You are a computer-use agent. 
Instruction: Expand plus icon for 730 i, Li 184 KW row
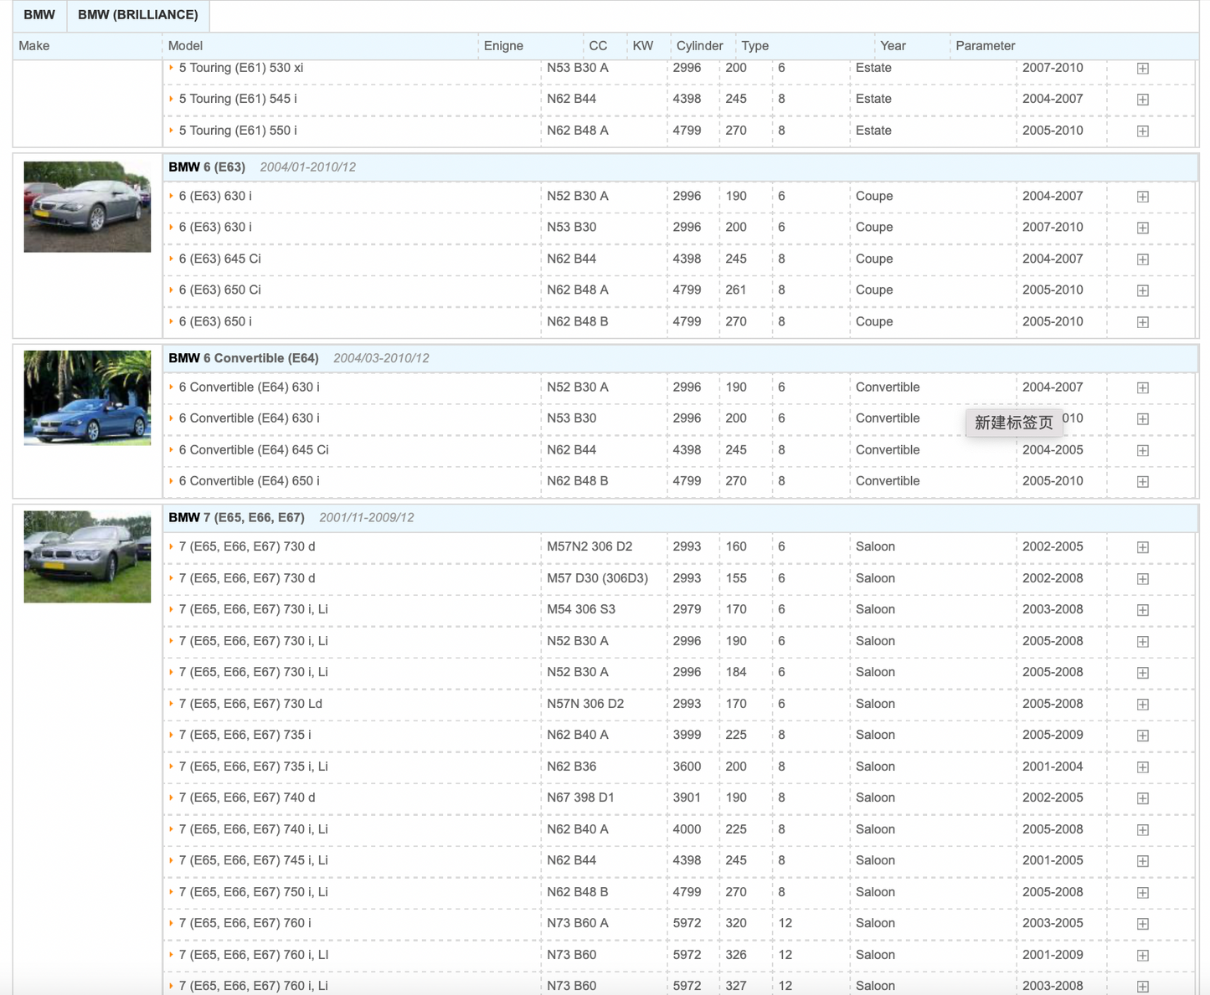(1142, 672)
